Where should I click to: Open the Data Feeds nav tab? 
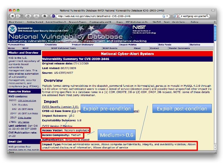(165, 45)
